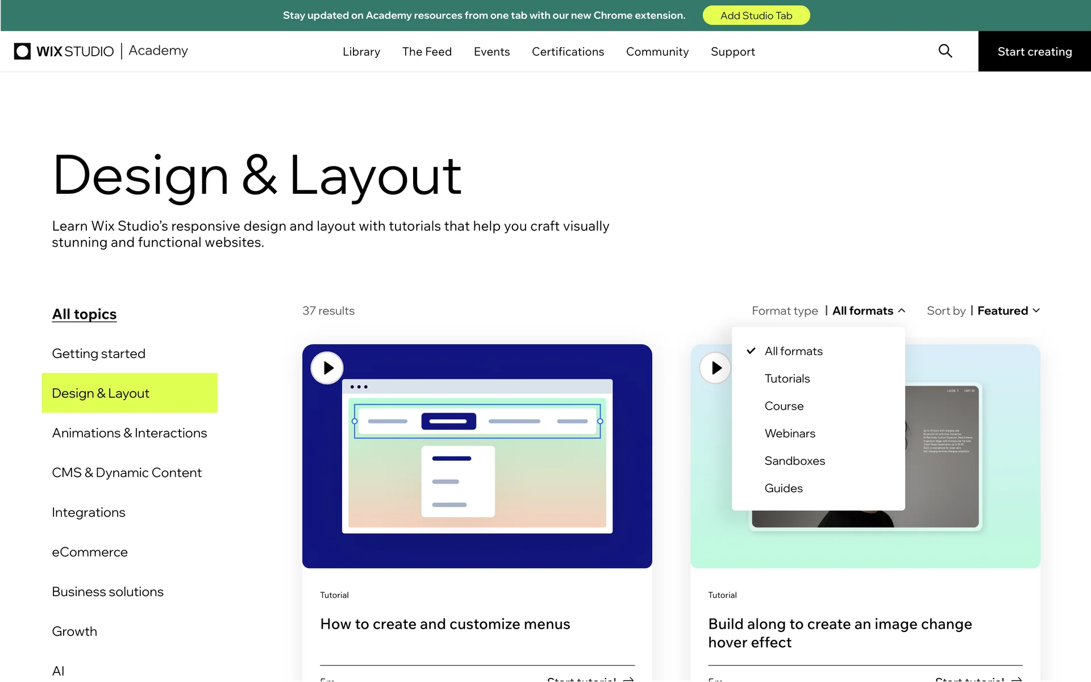Screen dimensions: 1091x682
Task: Click the Wix Studio logo square
Action: click(x=22, y=51)
